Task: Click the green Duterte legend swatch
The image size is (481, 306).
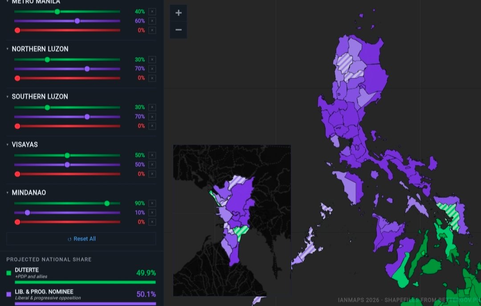Action: point(8,273)
